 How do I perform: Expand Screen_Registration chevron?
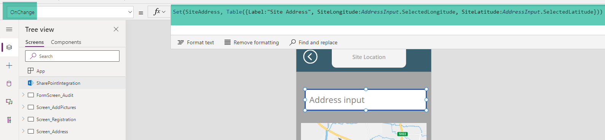23,119
